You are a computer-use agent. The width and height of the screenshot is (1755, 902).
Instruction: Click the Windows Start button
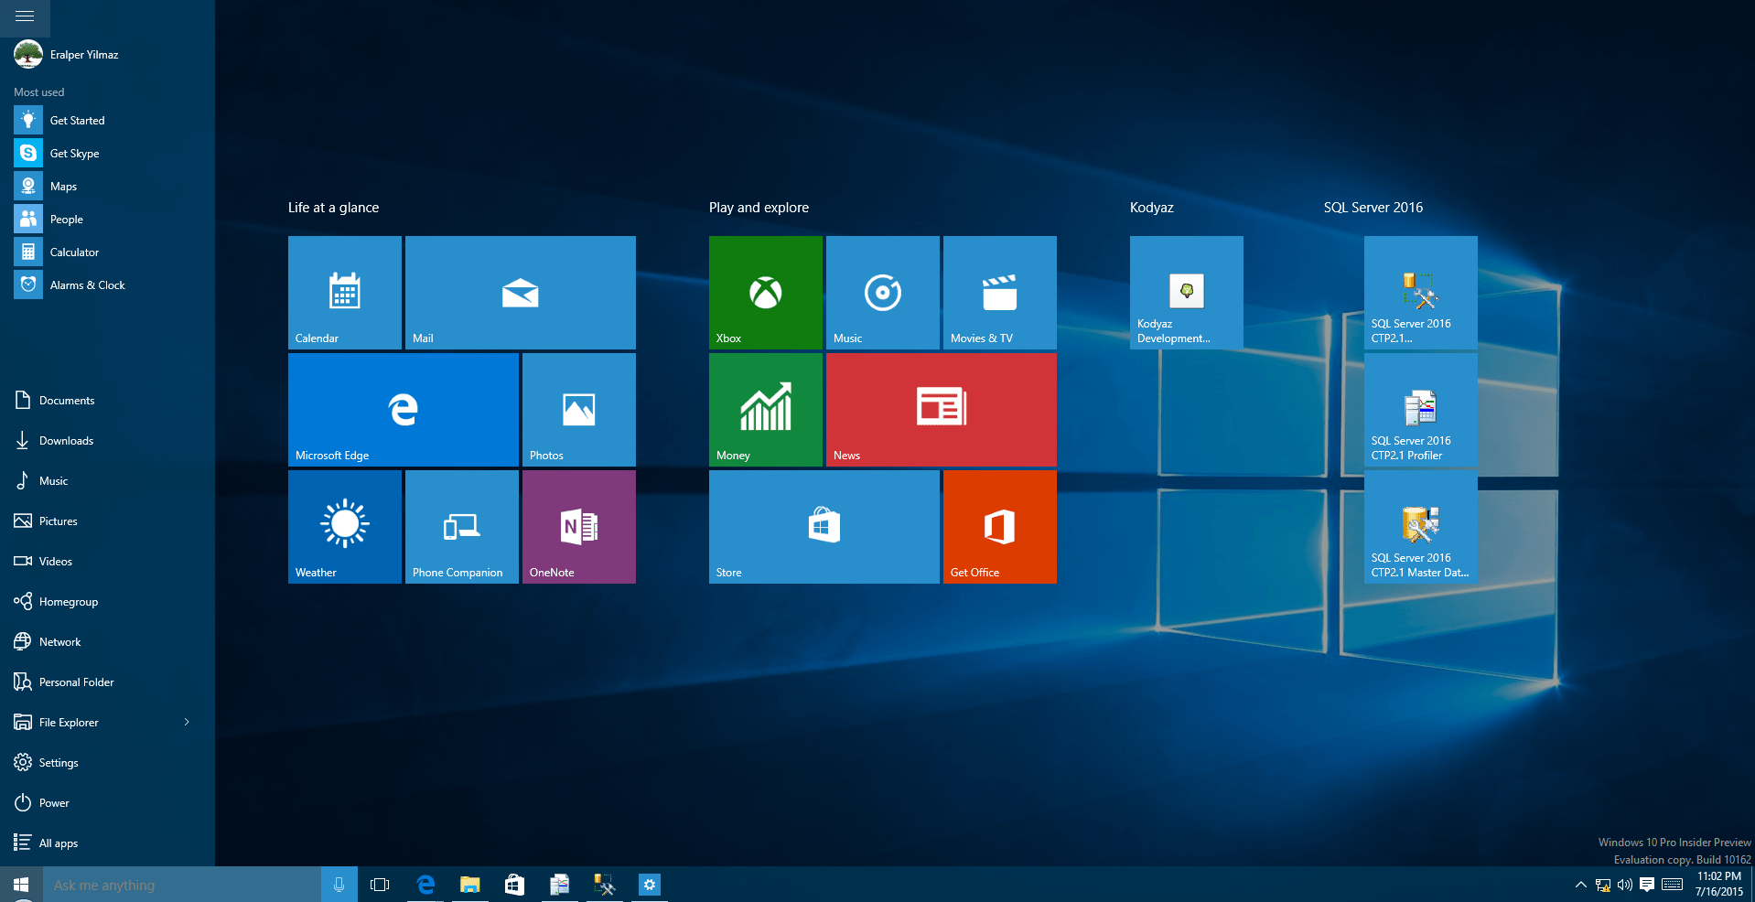(21, 885)
